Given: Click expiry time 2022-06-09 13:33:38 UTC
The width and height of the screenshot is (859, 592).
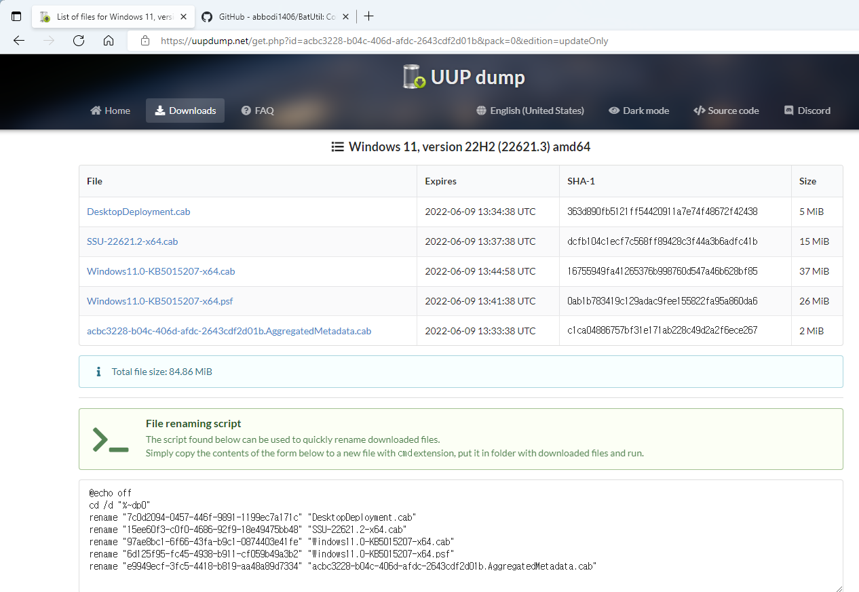Looking at the screenshot, I should (x=480, y=331).
